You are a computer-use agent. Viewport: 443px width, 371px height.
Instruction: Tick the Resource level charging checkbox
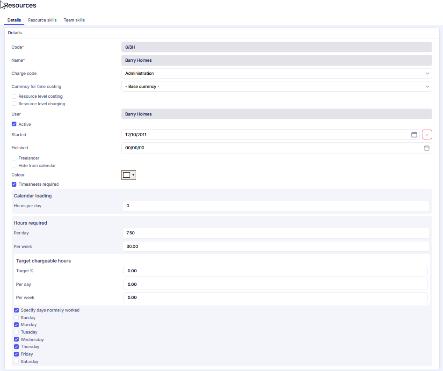click(x=14, y=104)
